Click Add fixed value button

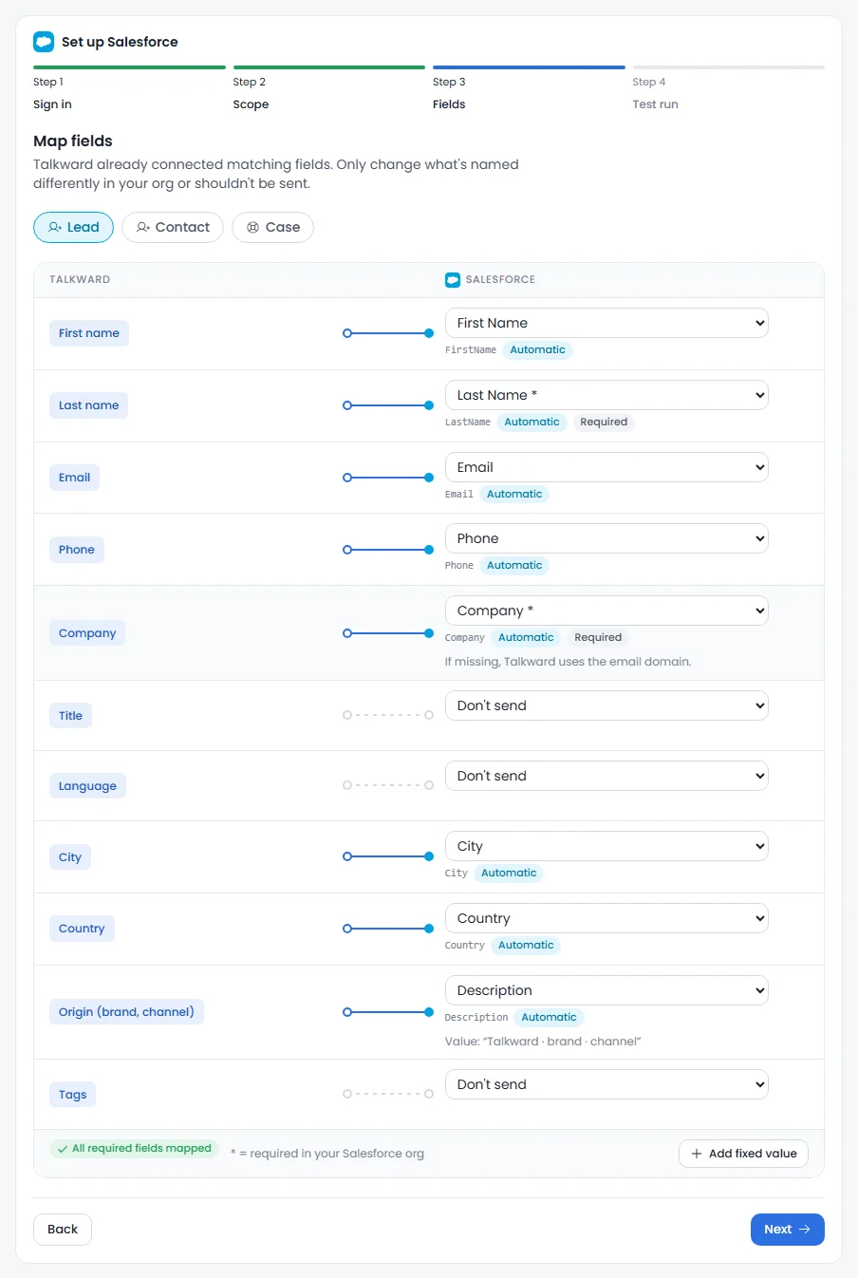(x=743, y=1154)
